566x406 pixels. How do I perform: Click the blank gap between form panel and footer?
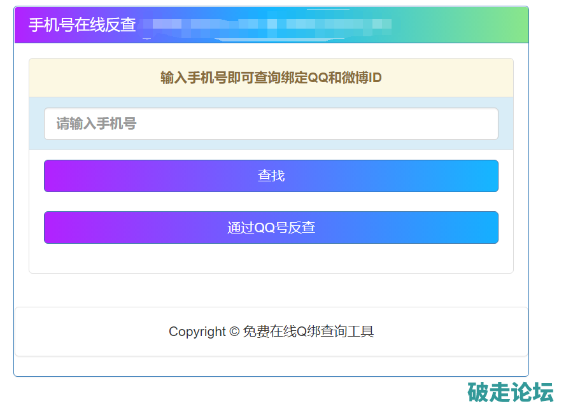[271, 290]
